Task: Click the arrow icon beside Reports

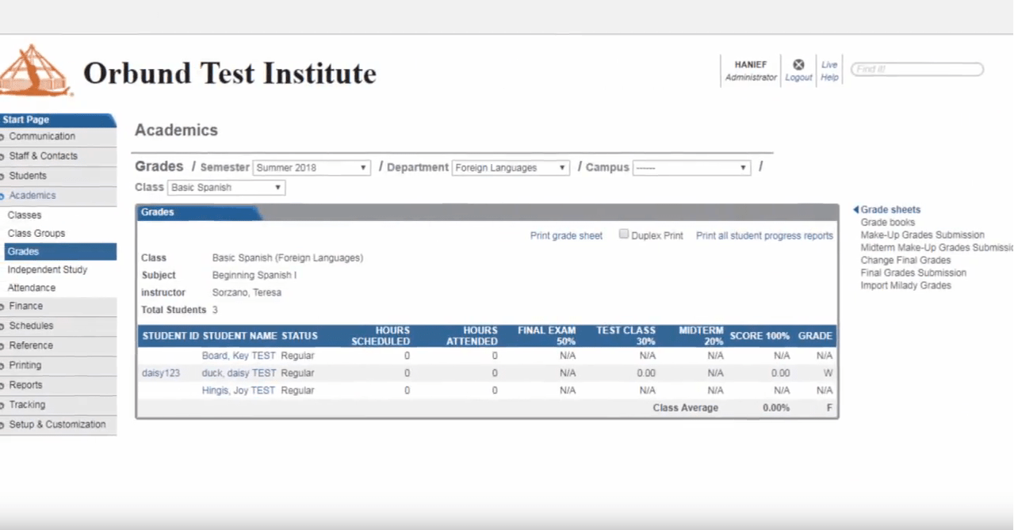Action: coord(5,385)
